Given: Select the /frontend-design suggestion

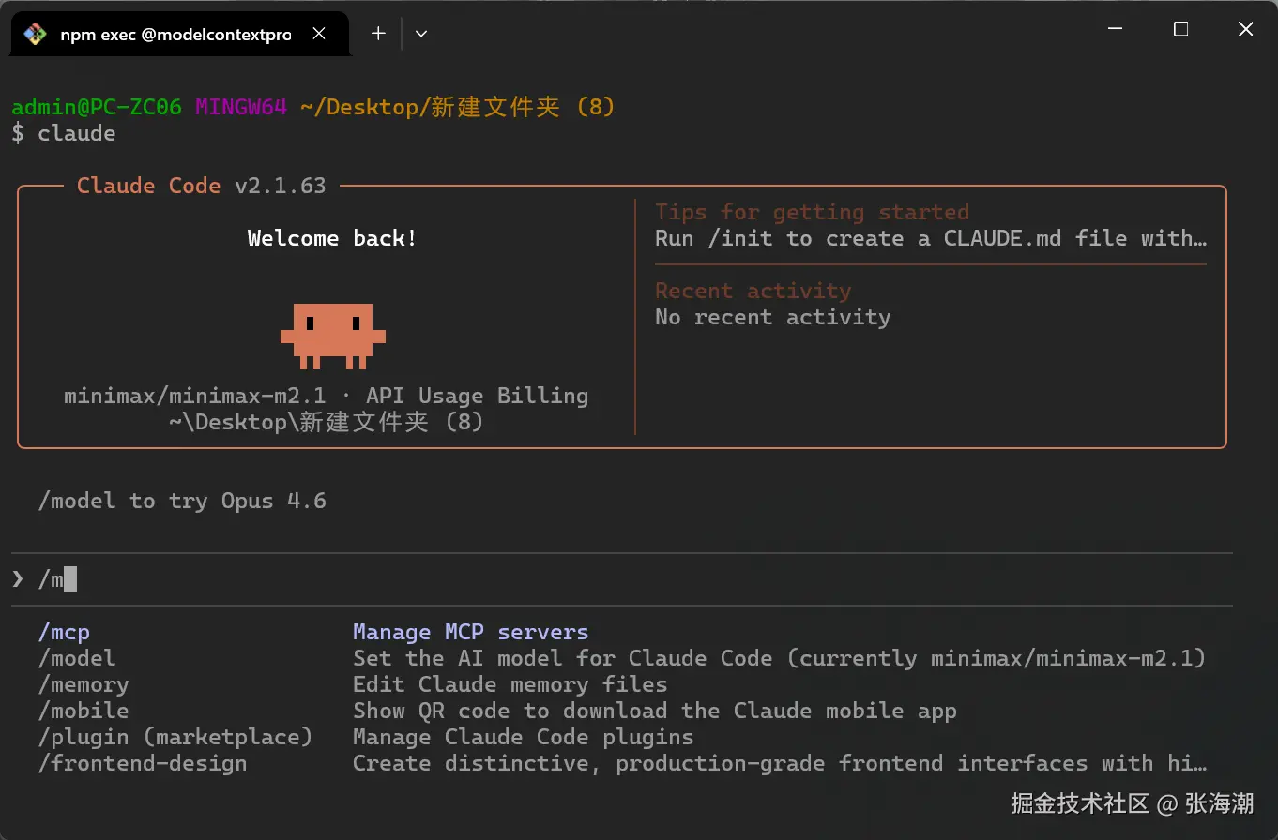Looking at the screenshot, I should [x=143, y=763].
